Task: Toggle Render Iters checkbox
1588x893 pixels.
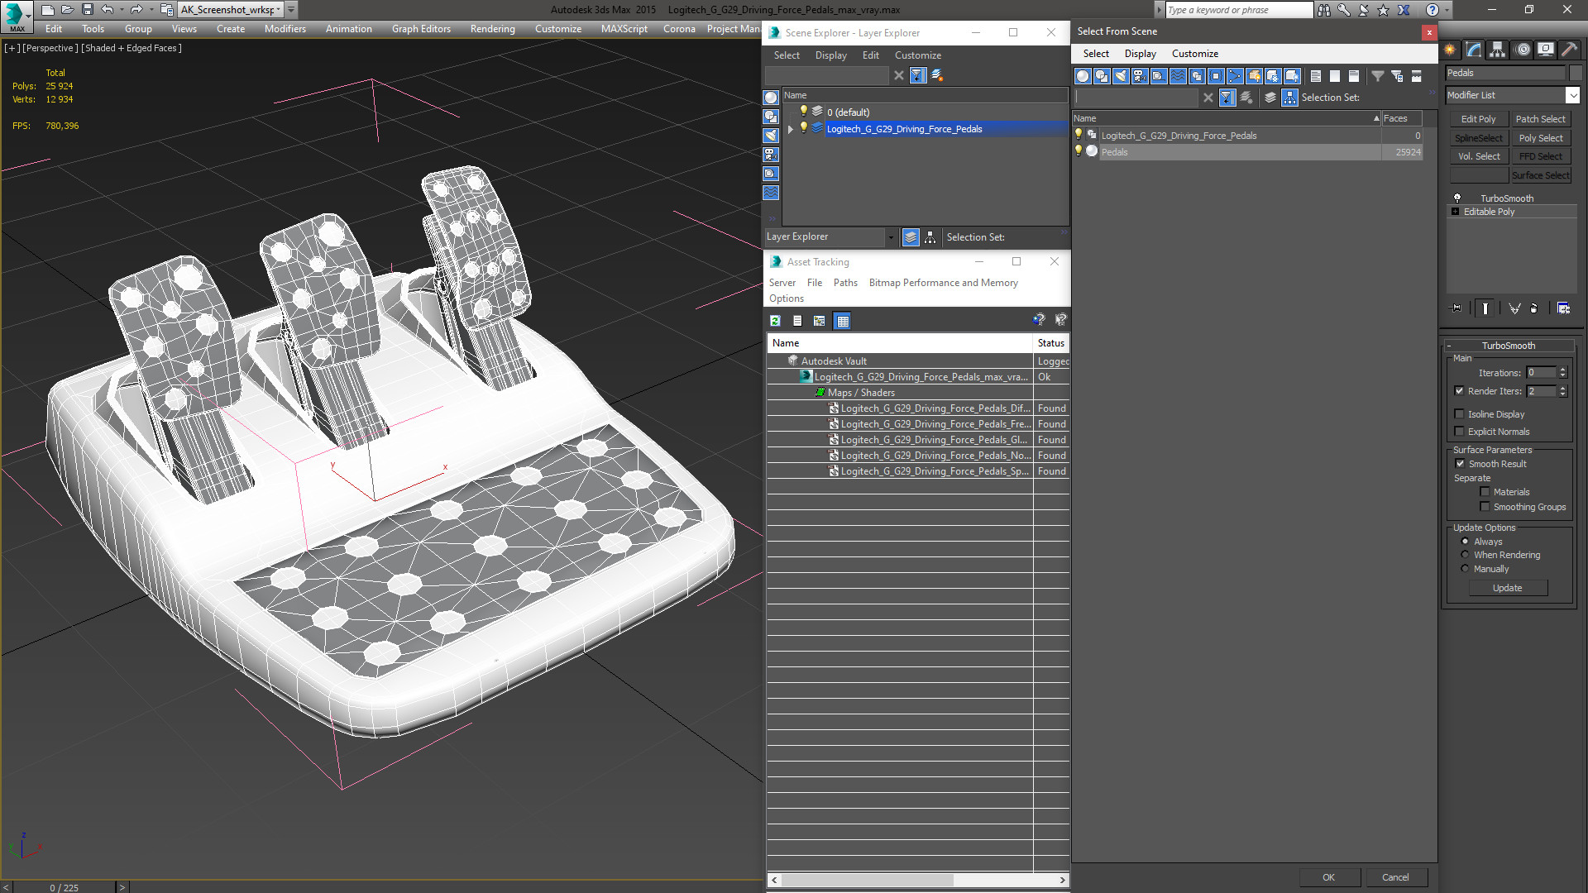Action: coord(1459,391)
